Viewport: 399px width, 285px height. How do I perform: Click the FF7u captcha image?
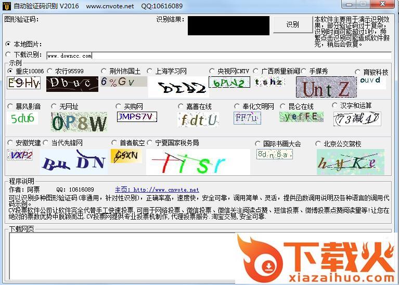tap(247, 118)
